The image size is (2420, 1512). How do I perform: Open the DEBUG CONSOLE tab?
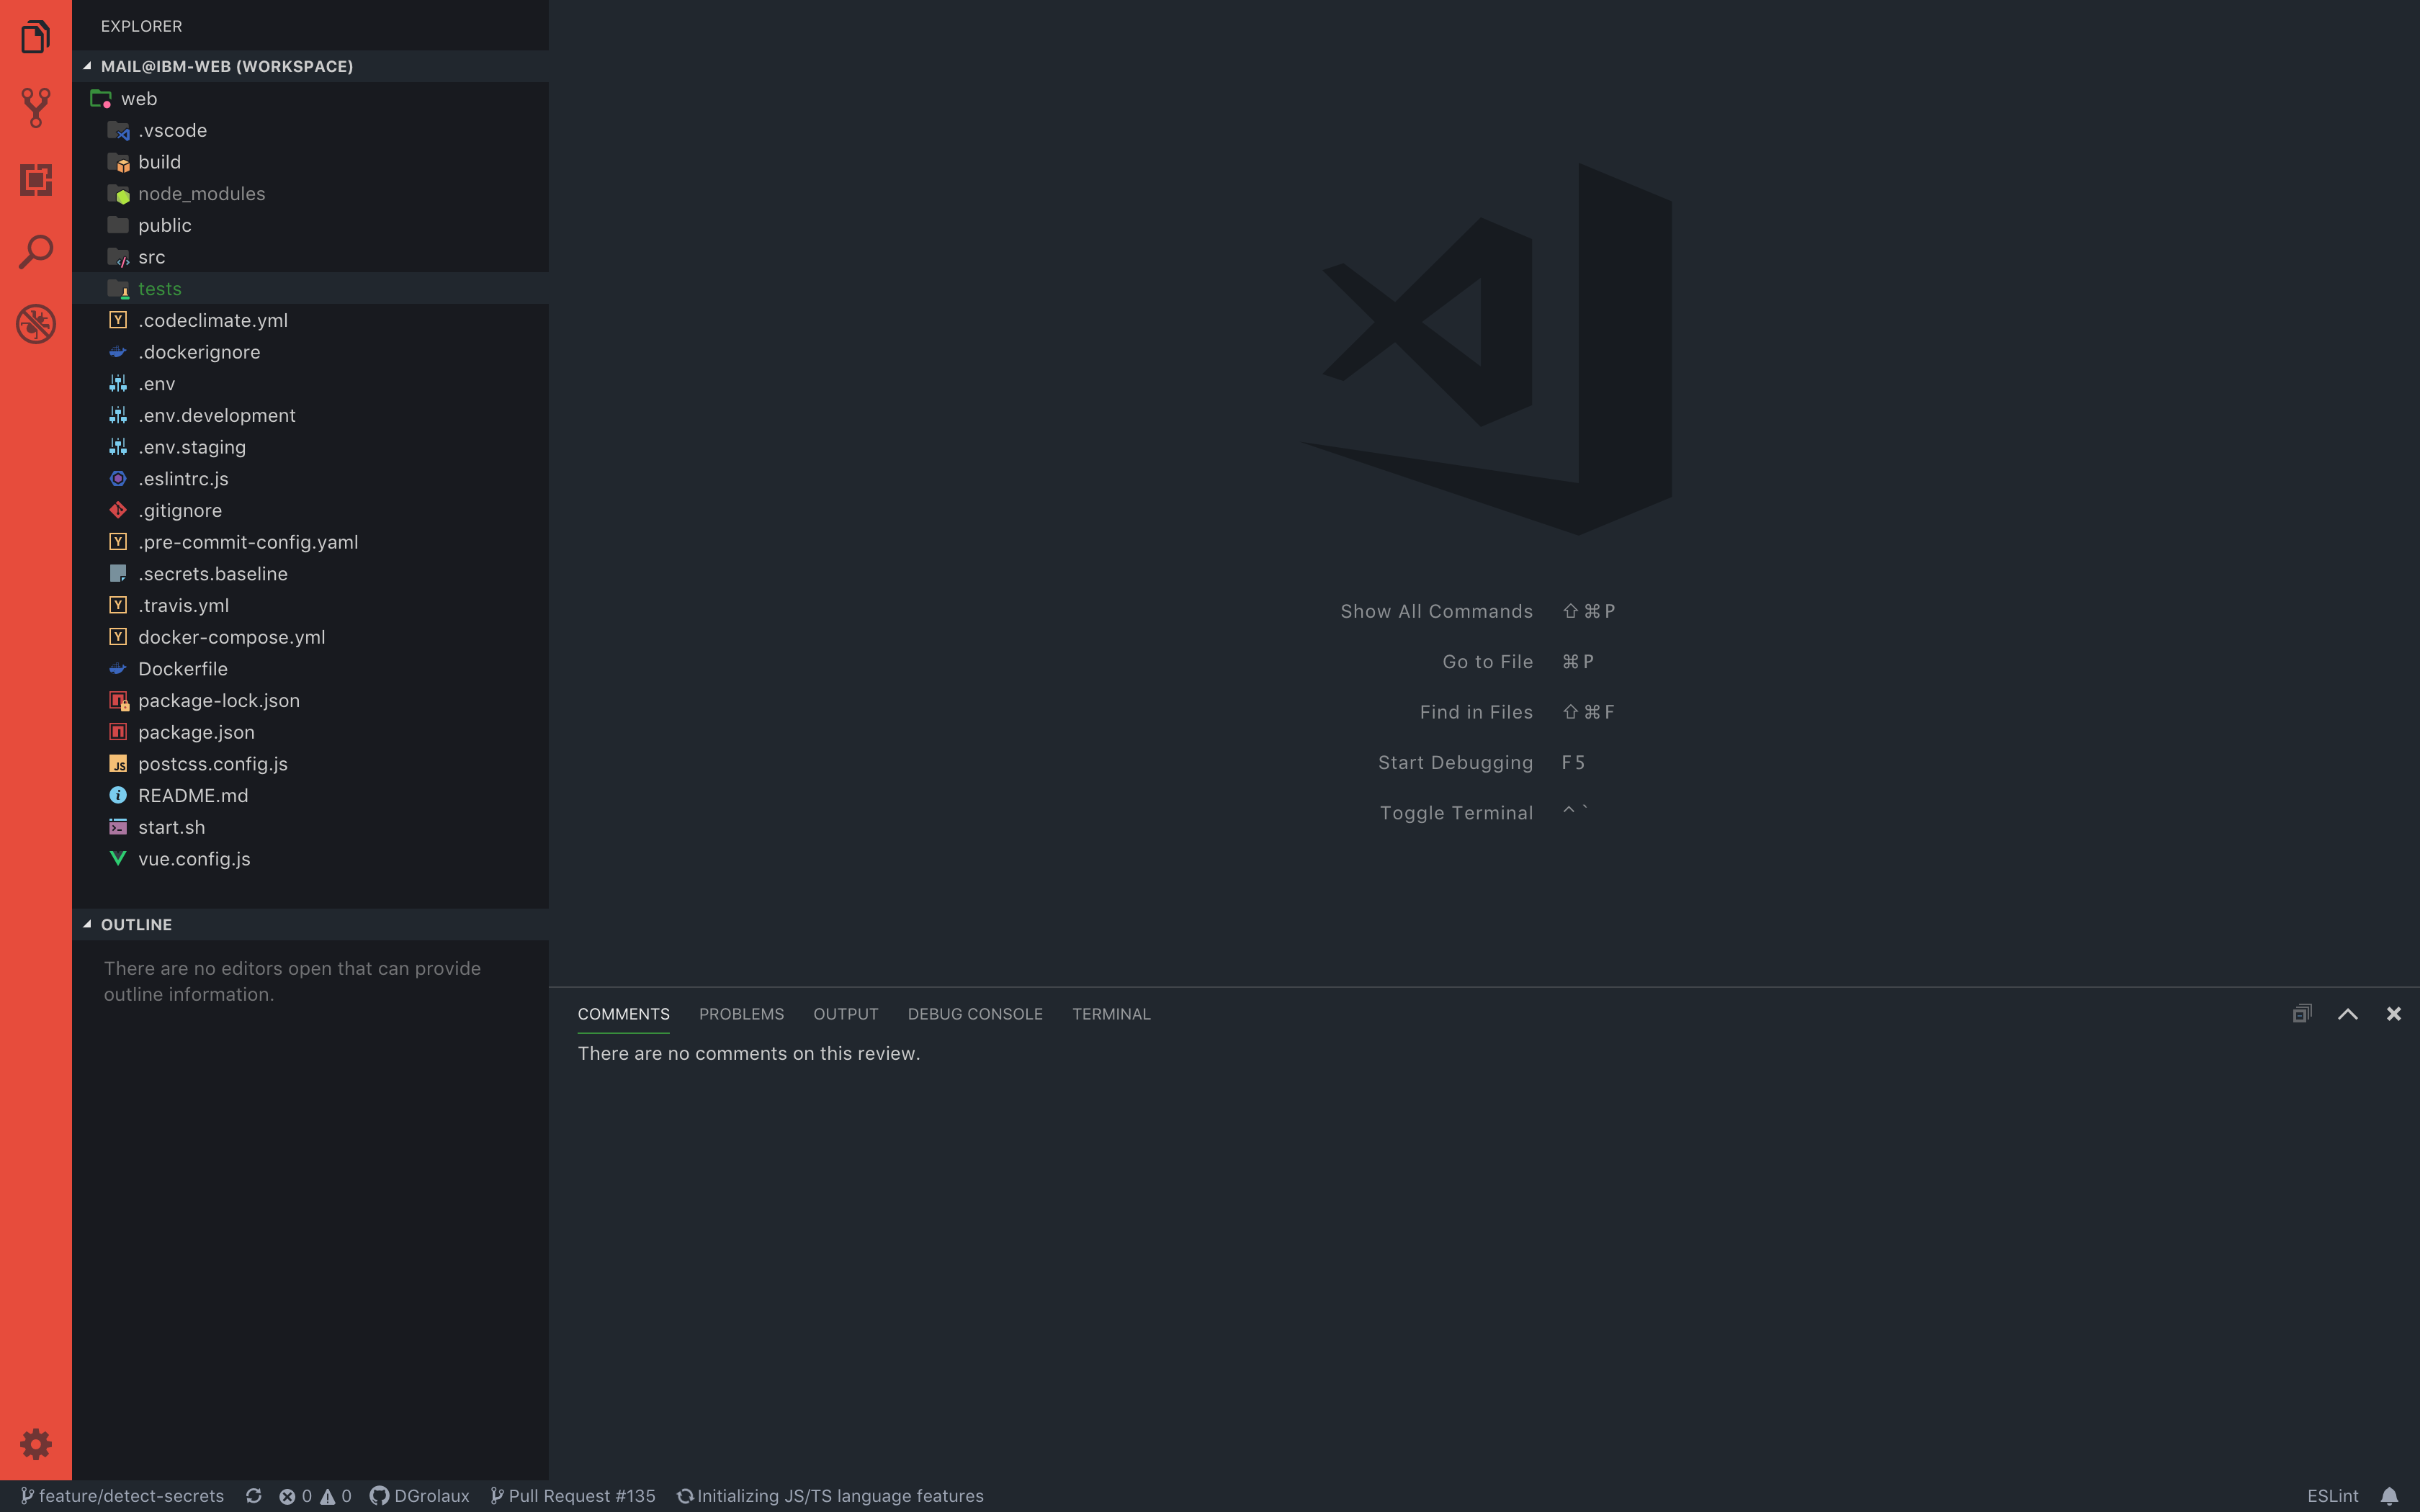coord(974,1013)
